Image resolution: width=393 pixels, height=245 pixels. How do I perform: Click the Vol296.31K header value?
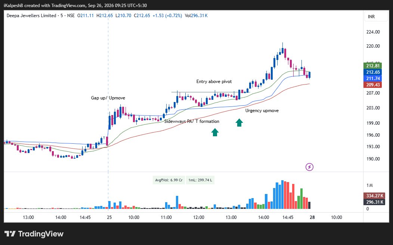196,16
